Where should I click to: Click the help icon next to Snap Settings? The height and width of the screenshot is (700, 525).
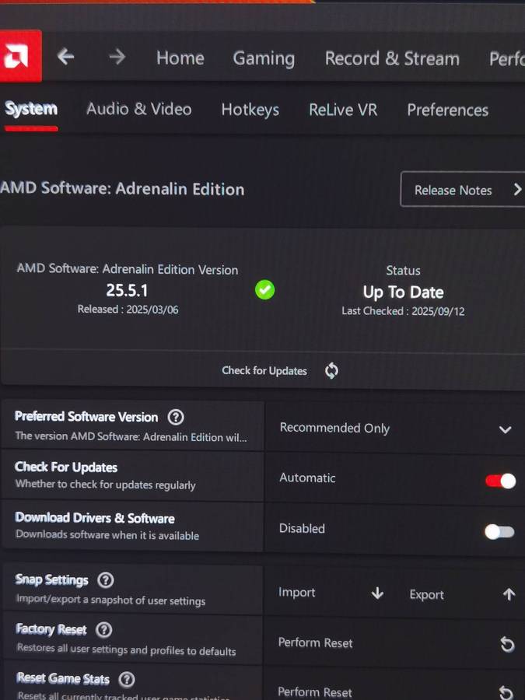(x=106, y=580)
